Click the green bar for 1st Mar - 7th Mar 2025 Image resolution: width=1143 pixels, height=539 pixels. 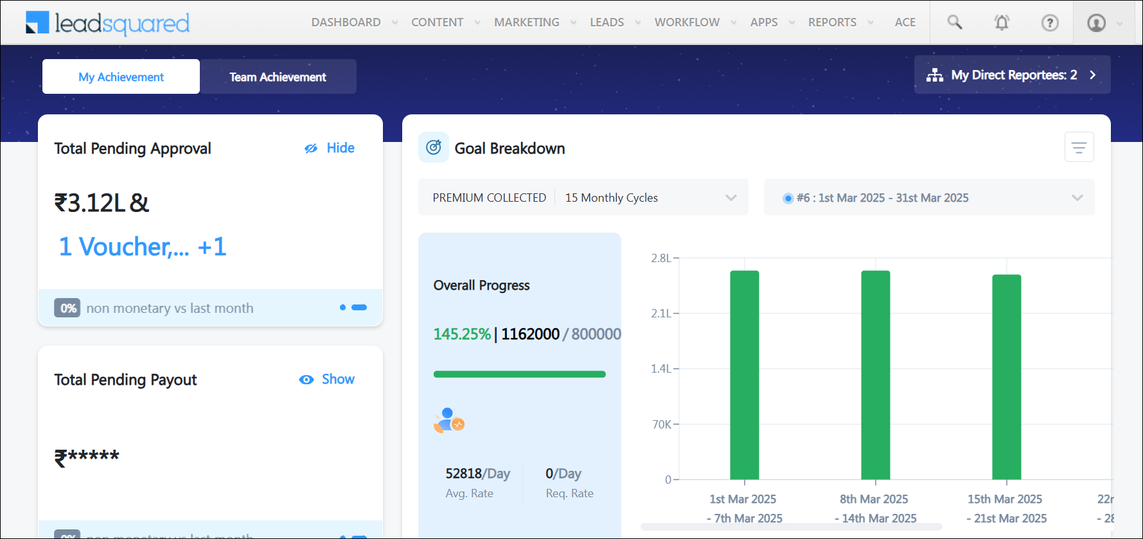coord(745,375)
